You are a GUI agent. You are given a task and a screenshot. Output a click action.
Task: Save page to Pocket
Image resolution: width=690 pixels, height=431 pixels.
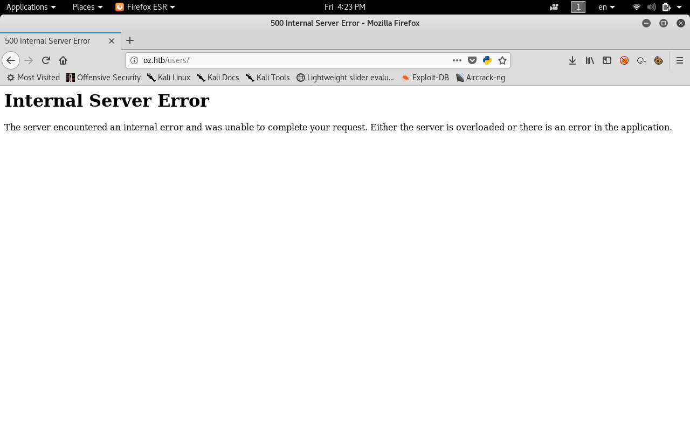pyautogui.click(x=472, y=60)
